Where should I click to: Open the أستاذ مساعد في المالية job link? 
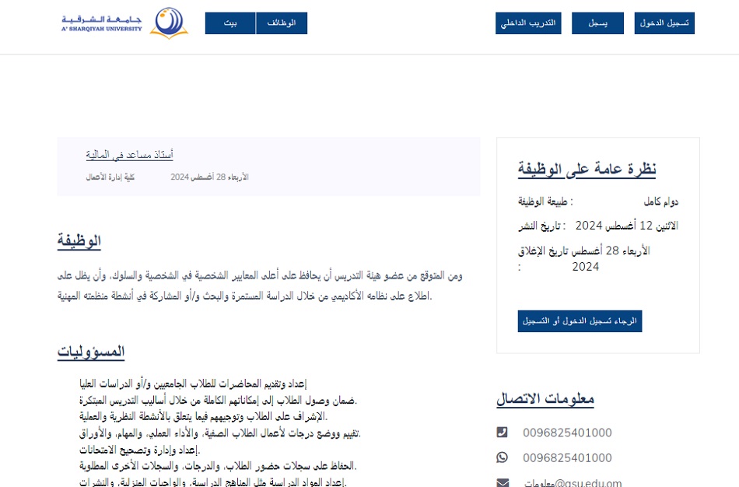pyautogui.click(x=129, y=155)
